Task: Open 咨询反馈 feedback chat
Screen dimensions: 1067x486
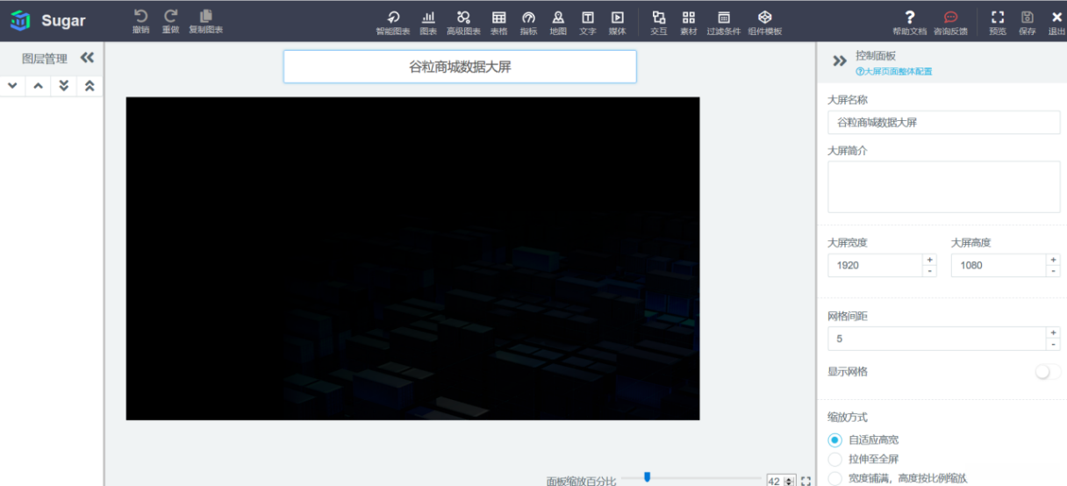Action: click(951, 23)
